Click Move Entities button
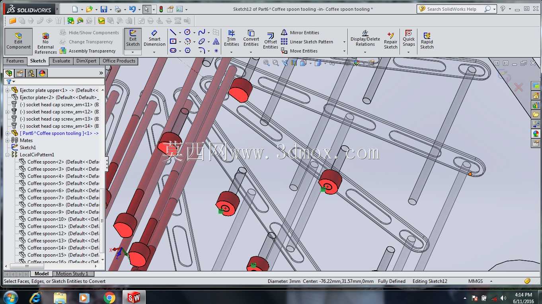542x304 pixels. [x=299, y=51]
